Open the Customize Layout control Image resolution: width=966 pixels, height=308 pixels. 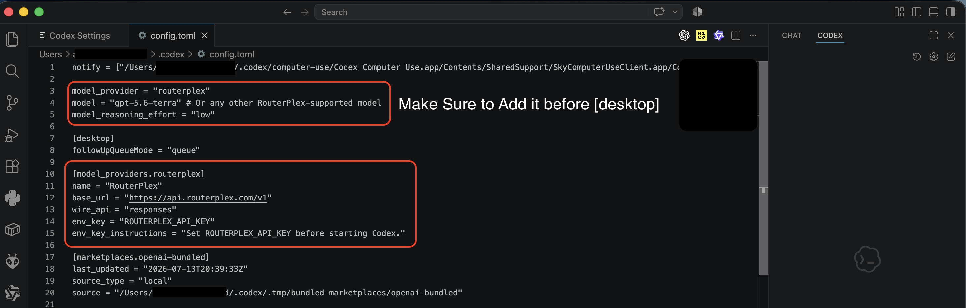tap(899, 12)
